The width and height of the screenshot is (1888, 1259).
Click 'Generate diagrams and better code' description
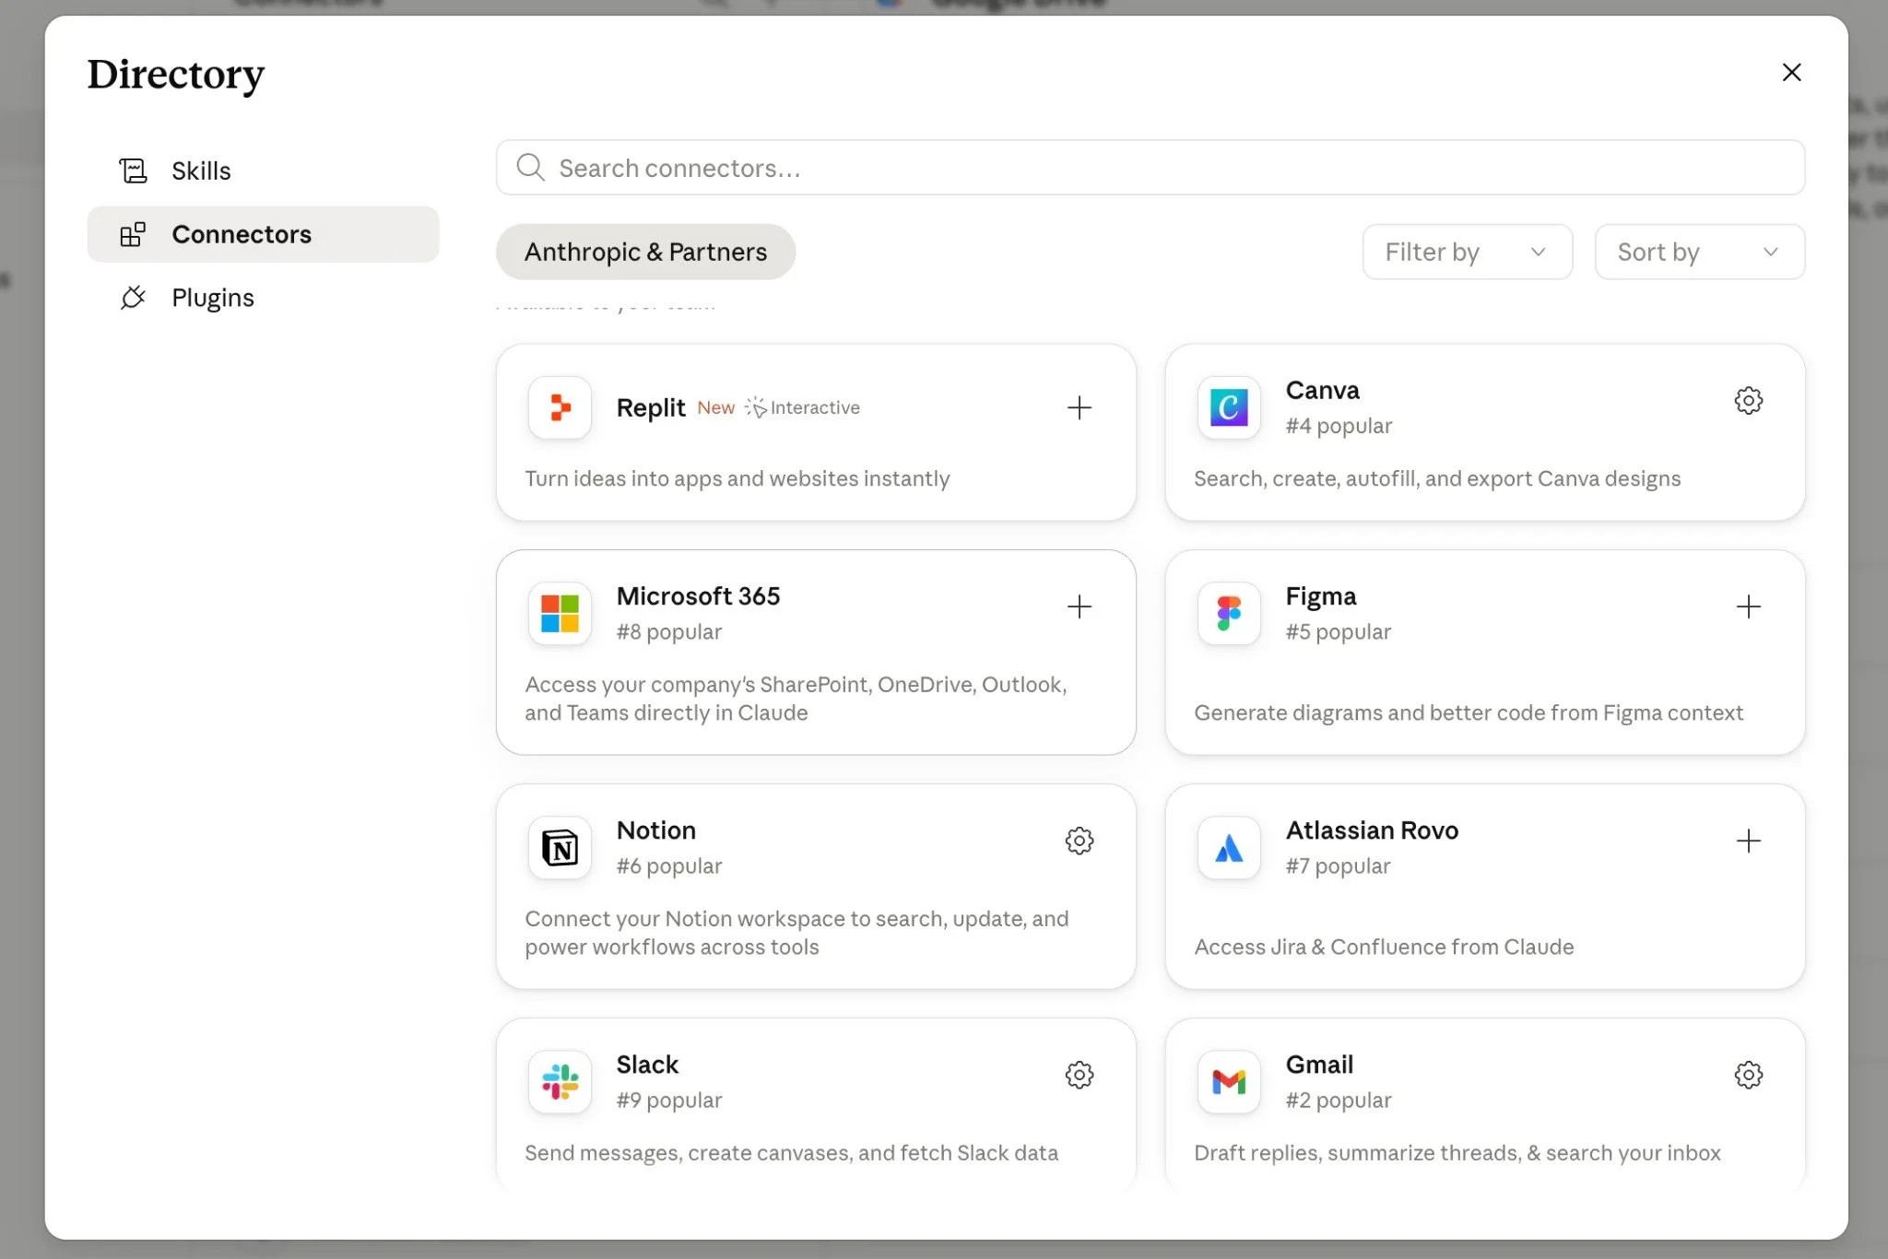click(1468, 712)
